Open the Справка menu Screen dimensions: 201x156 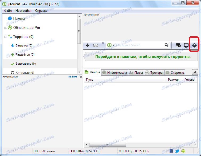click(41, 11)
